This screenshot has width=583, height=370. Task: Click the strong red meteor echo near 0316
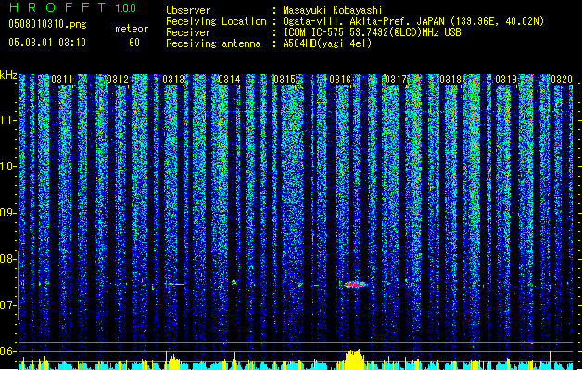pos(355,285)
